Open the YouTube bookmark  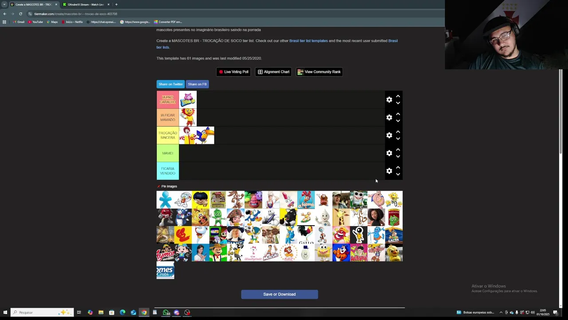click(35, 22)
